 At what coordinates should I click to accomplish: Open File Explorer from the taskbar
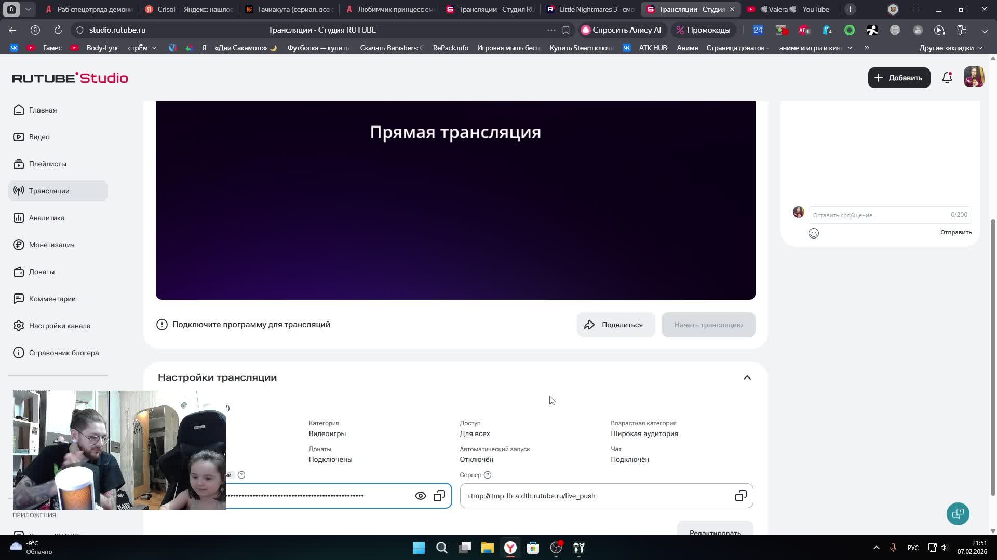click(x=487, y=548)
